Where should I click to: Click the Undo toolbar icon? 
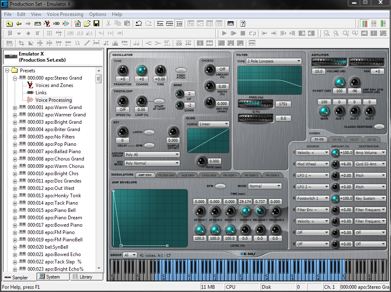point(139,24)
